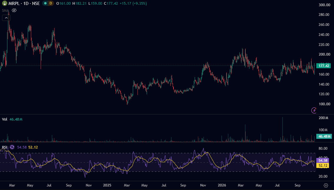Click the Mar label right after 2026

coord(241,185)
